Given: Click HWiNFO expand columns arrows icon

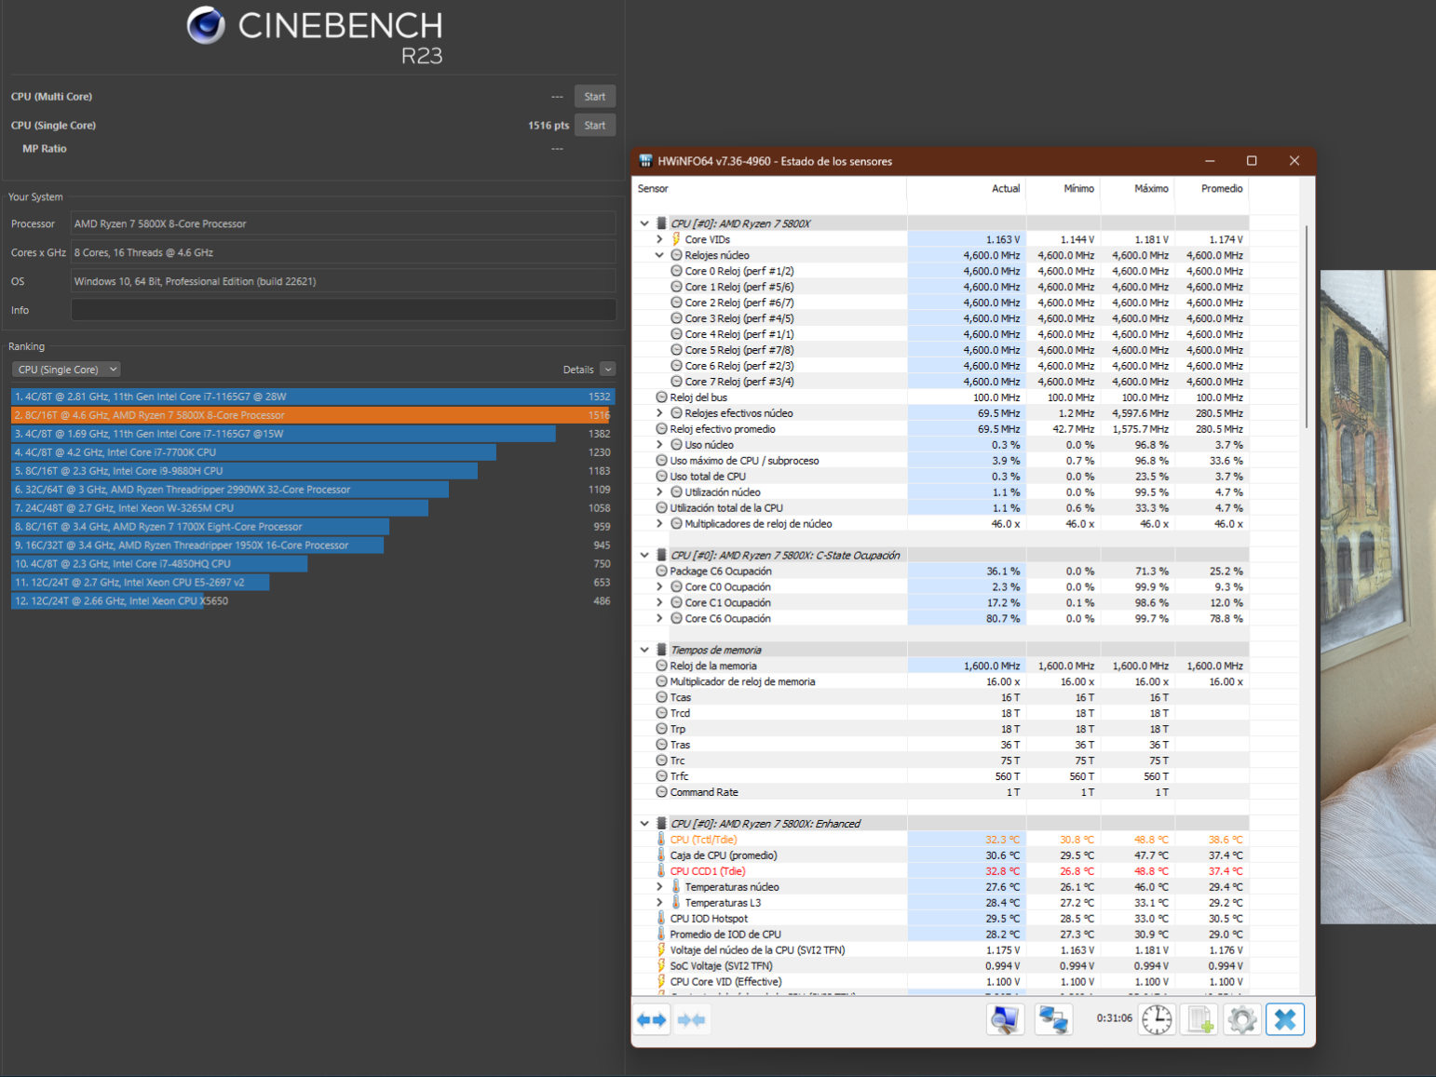Looking at the screenshot, I should pos(652,1020).
